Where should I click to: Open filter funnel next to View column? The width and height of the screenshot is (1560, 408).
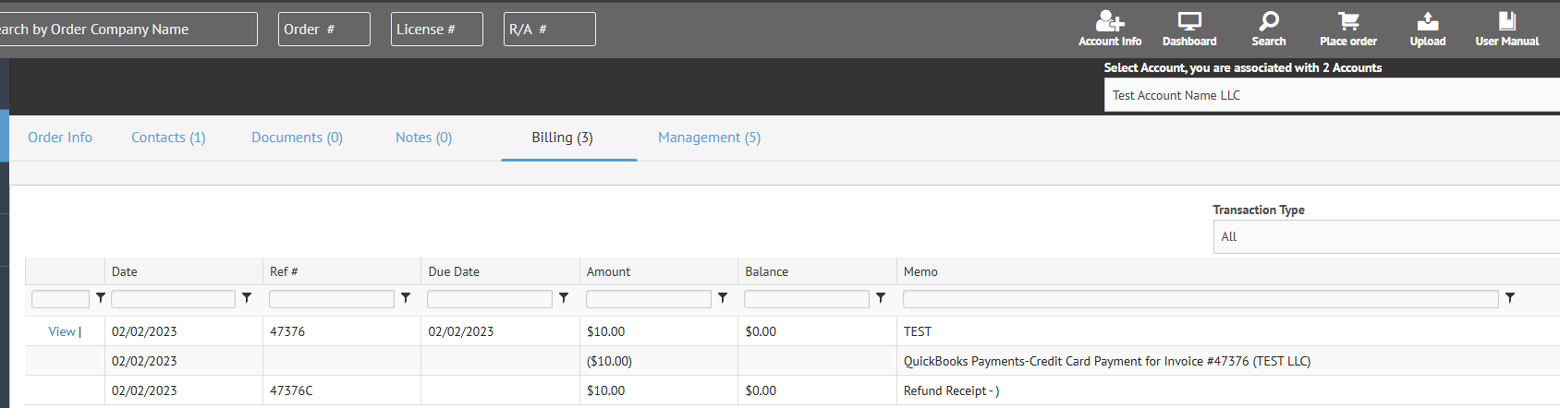tap(101, 298)
